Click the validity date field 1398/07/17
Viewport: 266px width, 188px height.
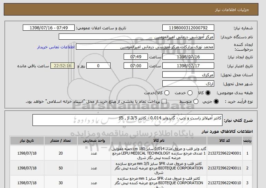pyautogui.click(x=188, y=66)
